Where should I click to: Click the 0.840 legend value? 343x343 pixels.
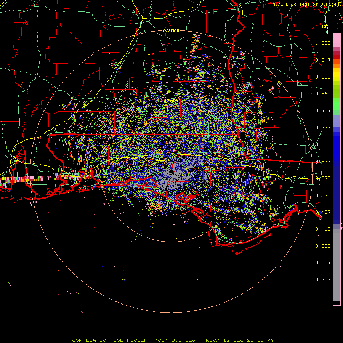(323, 94)
